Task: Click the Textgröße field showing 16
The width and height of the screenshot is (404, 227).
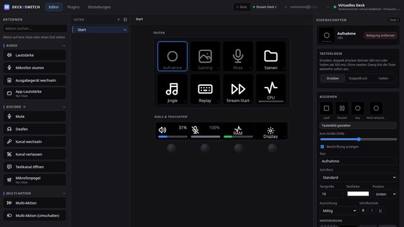Action: point(331,194)
